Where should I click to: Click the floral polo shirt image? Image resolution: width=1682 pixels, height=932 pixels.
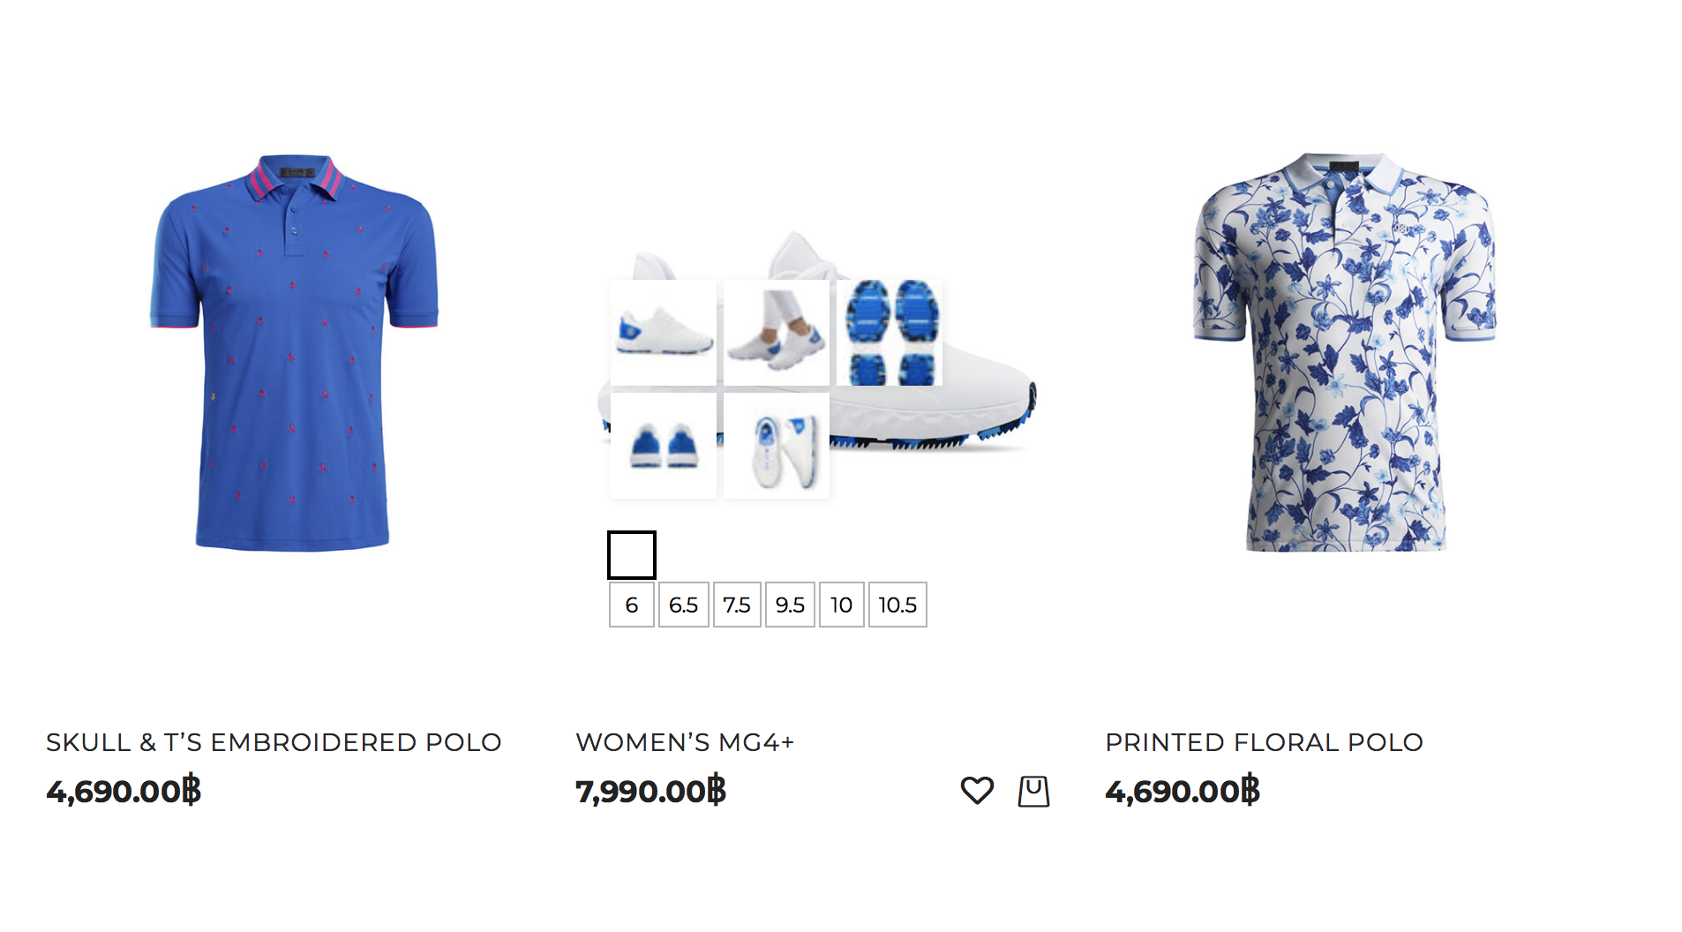point(1345,352)
